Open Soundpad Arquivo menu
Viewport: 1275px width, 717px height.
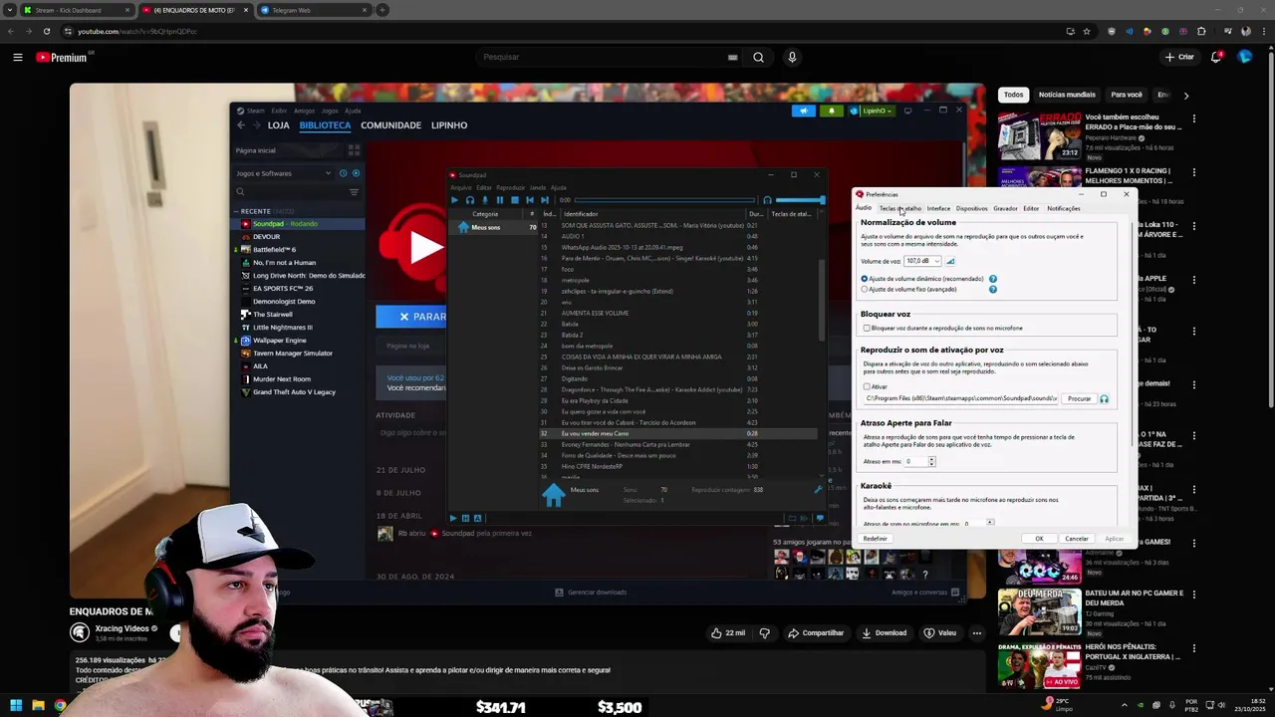[x=461, y=187]
